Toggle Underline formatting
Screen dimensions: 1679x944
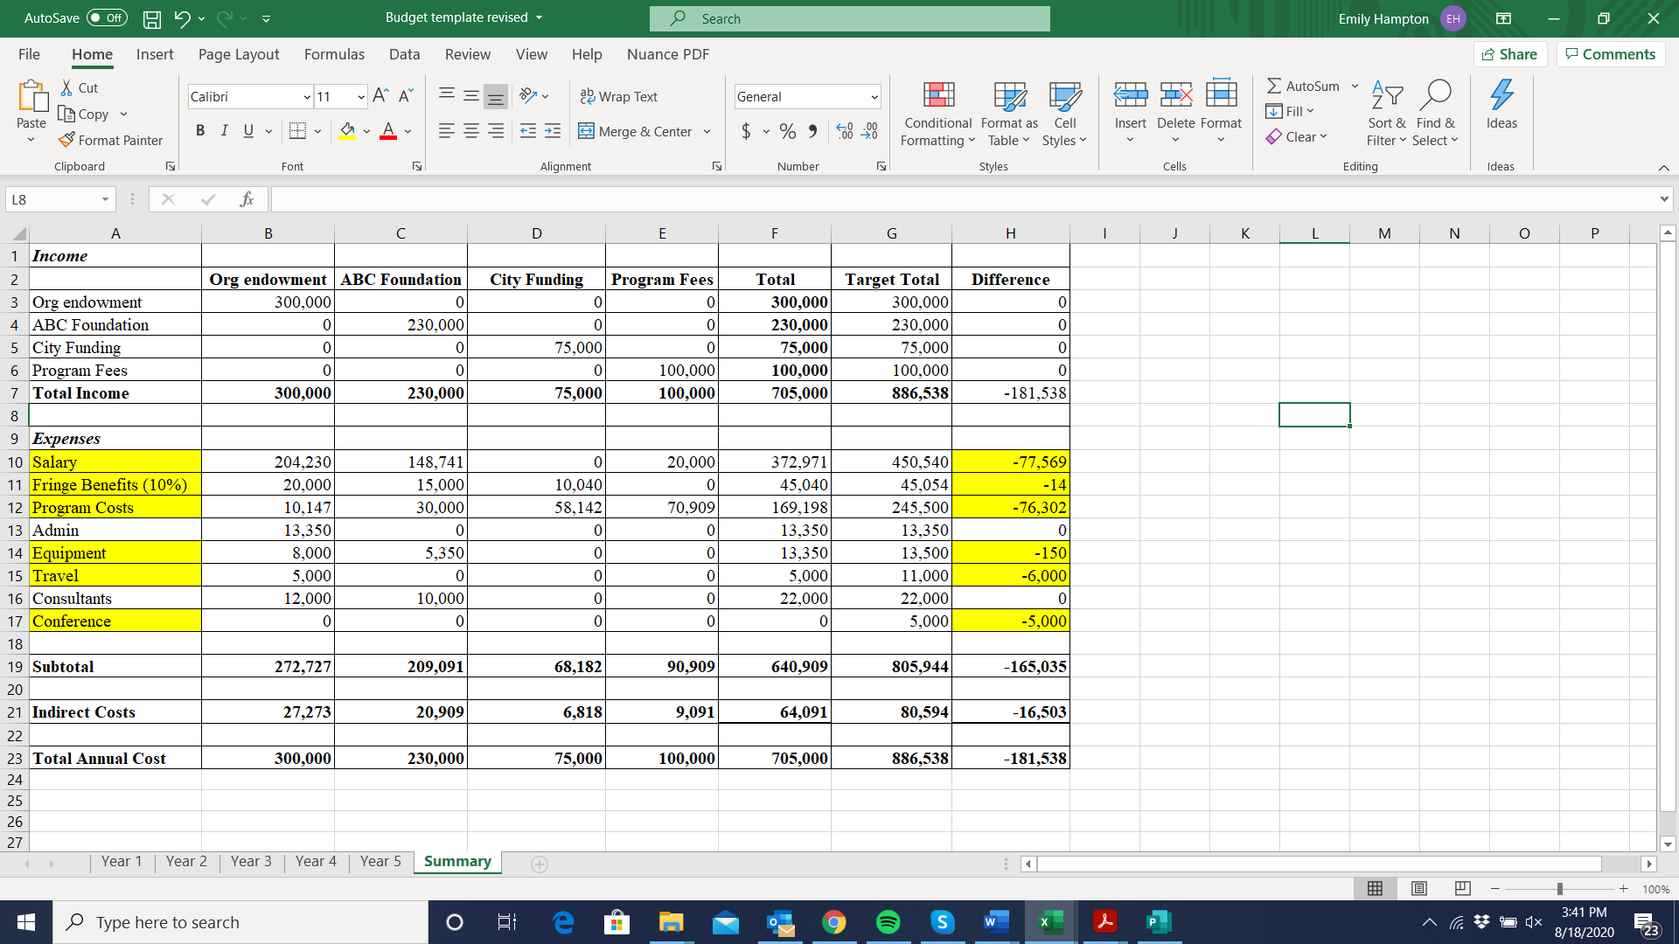click(248, 131)
